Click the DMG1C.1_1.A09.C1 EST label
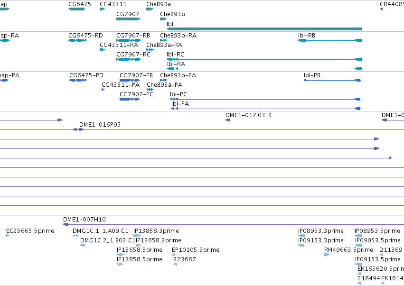The height and width of the screenshot is (286, 404). [x=101, y=231]
